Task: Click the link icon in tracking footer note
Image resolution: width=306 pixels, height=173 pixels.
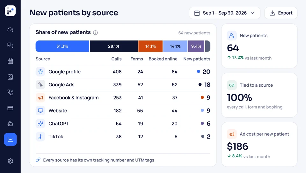Action: tap(38, 160)
